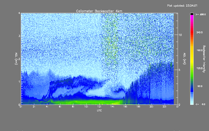Click the '22:' hour tick label on time axis

click(165, 107)
